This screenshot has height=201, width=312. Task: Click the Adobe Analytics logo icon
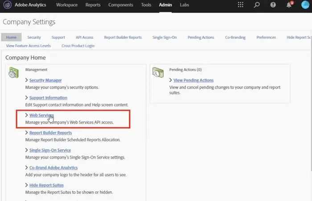pyautogui.click(x=8, y=4)
